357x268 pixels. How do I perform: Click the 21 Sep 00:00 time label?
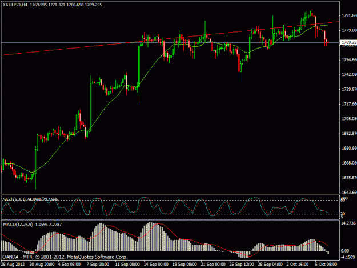pyautogui.click(x=213, y=265)
